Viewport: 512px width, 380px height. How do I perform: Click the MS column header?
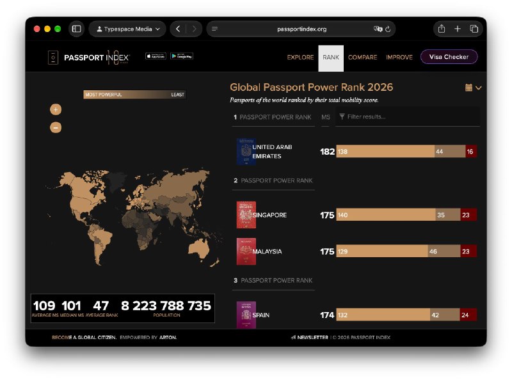[x=326, y=117]
